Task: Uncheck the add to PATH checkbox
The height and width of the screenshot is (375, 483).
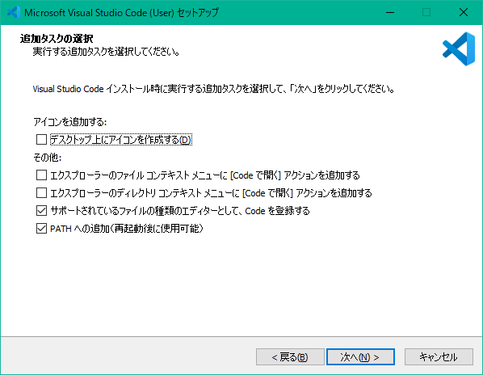Action: click(x=41, y=229)
